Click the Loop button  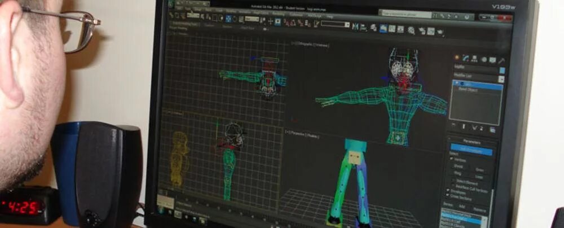pyautogui.click(x=479, y=177)
